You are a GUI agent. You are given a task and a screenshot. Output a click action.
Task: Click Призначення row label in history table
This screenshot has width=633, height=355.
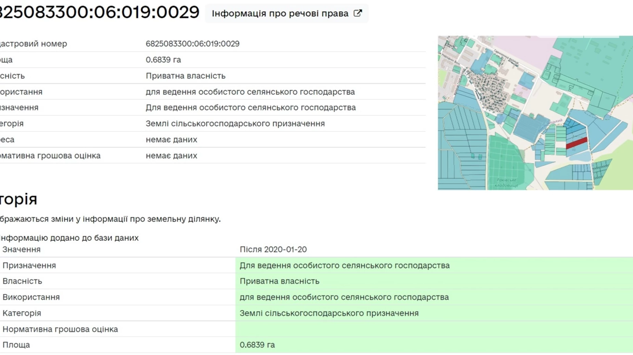pyautogui.click(x=29, y=265)
